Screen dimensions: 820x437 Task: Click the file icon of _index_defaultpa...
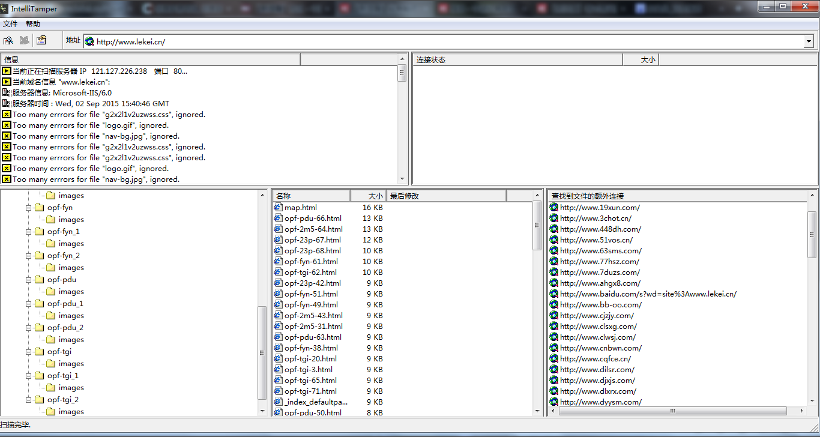pyautogui.click(x=278, y=402)
